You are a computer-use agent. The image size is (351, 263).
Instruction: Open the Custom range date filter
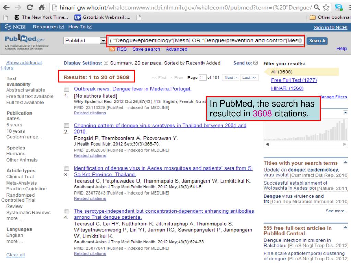[24, 137]
